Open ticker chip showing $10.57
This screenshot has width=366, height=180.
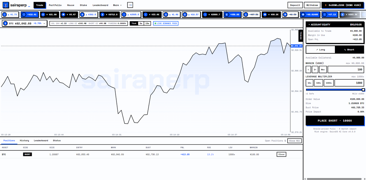pos(192,14)
